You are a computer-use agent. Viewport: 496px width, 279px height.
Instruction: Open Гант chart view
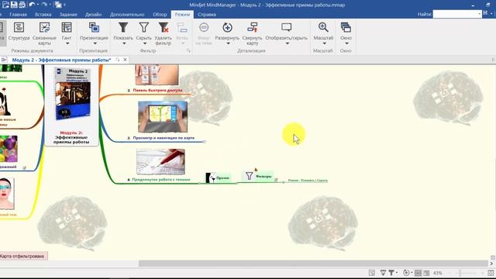pyautogui.click(x=67, y=31)
